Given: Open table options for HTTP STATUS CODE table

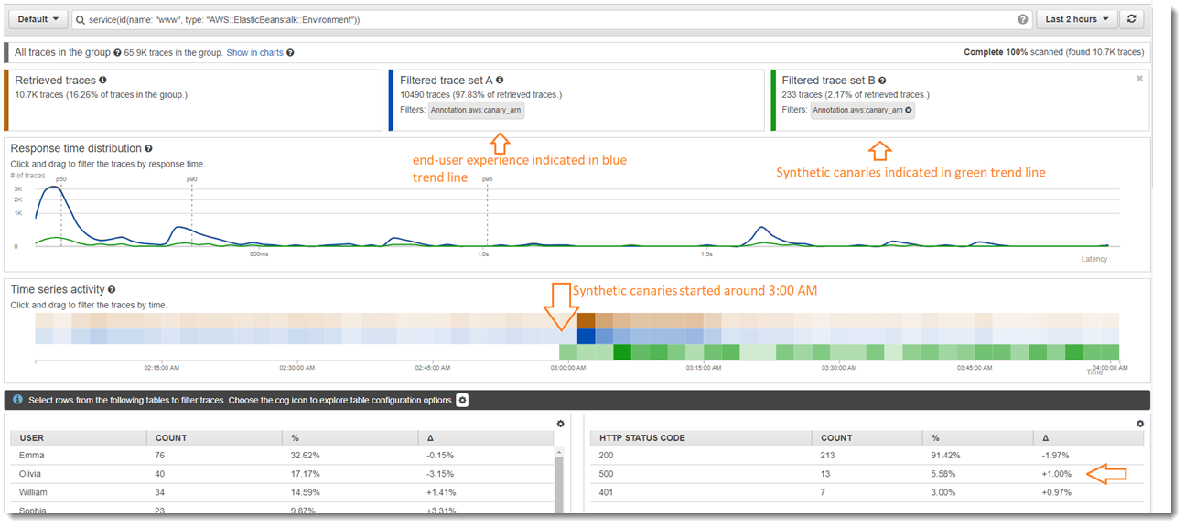Looking at the screenshot, I should pyautogui.click(x=1140, y=423).
